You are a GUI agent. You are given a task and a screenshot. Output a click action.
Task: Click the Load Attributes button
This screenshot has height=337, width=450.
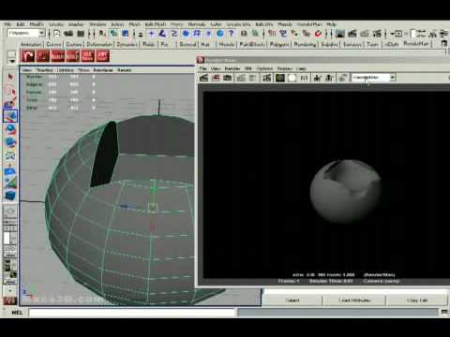tap(354, 300)
